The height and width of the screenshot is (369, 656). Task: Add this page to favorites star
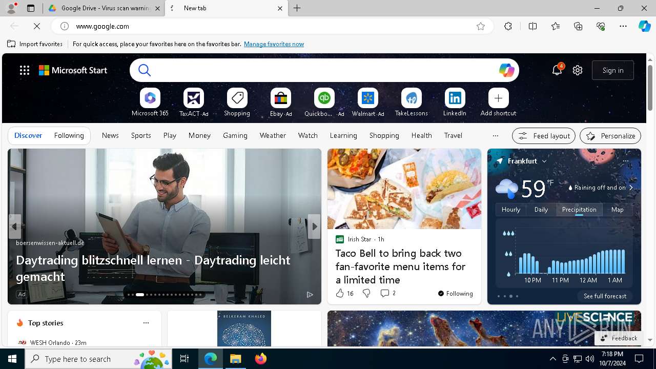[x=481, y=26]
